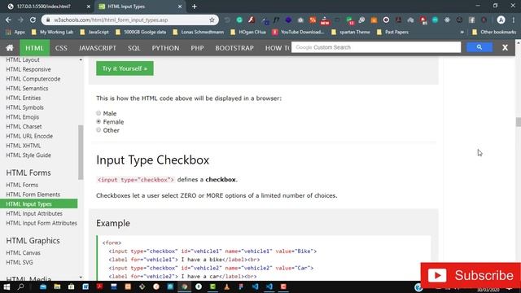
Task: Click the Try it Yourself button
Action: tap(125, 68)
